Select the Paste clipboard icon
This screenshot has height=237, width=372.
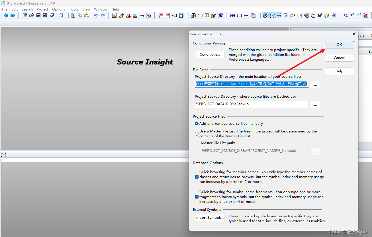tap(86, 15)
